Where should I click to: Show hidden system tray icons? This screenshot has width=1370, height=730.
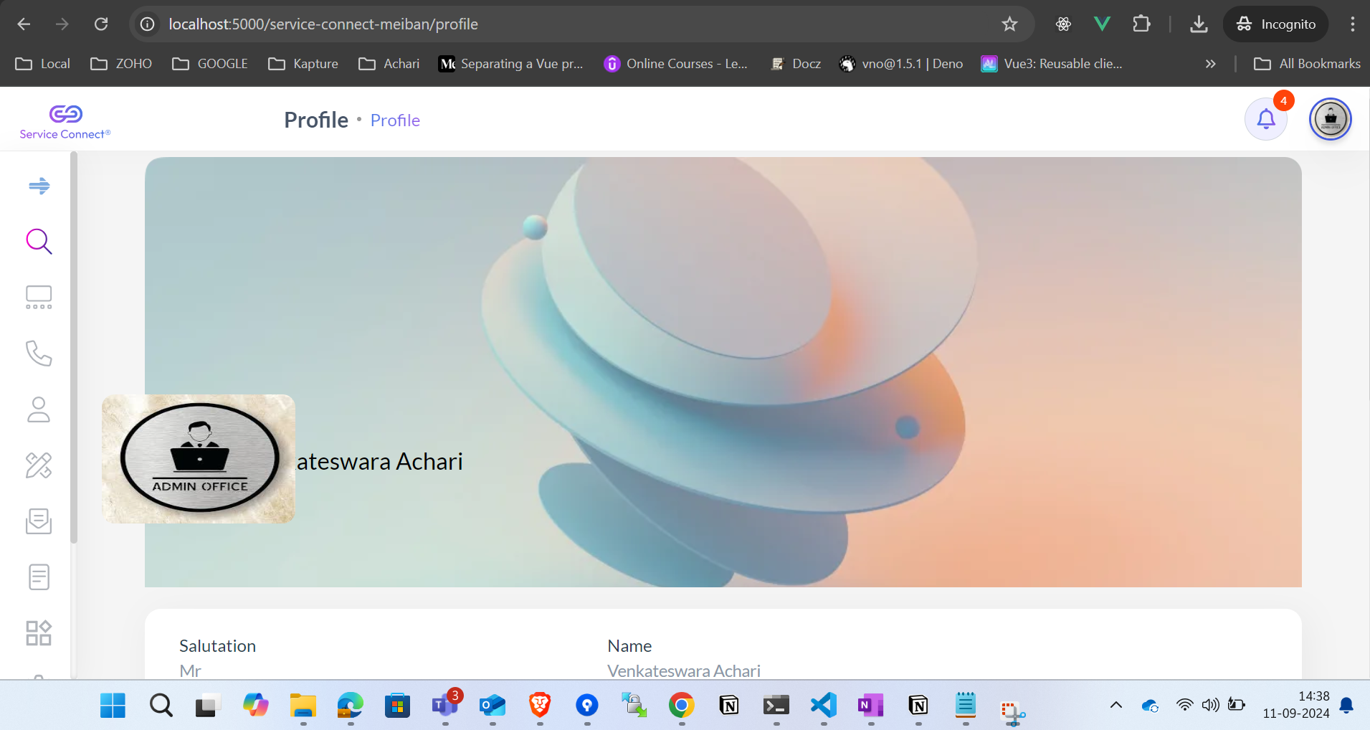pos(1115,705)
